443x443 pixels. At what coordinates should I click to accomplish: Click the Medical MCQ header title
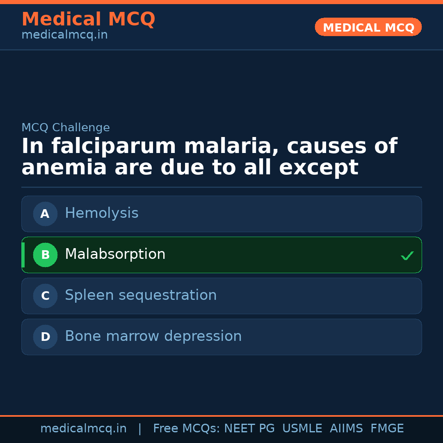tap(88, 19)
